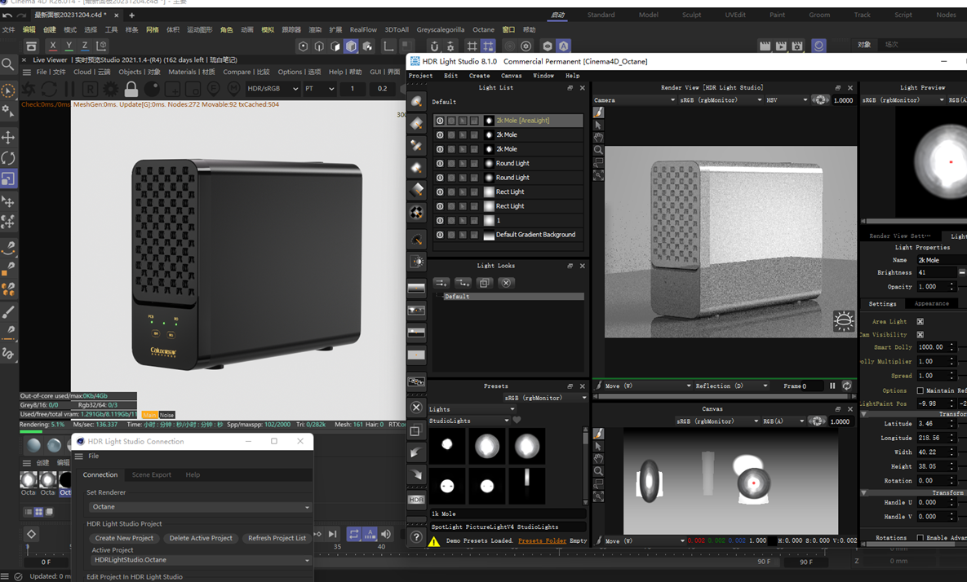Image resolution: width=967 pixels, height=582 pixels.
Task: Open the Presets Folder link
Action: coord(542,540)
